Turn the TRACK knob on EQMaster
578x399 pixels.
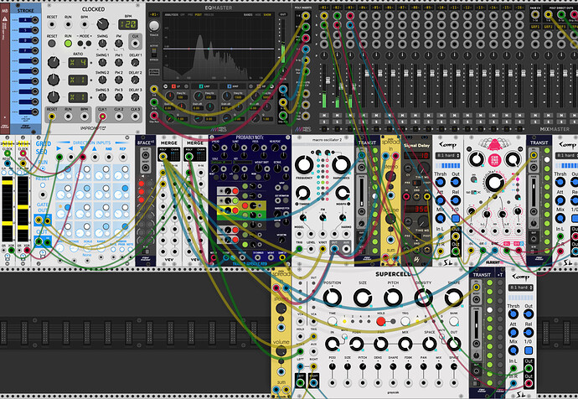pyautogui.click(x=154, y=26)
